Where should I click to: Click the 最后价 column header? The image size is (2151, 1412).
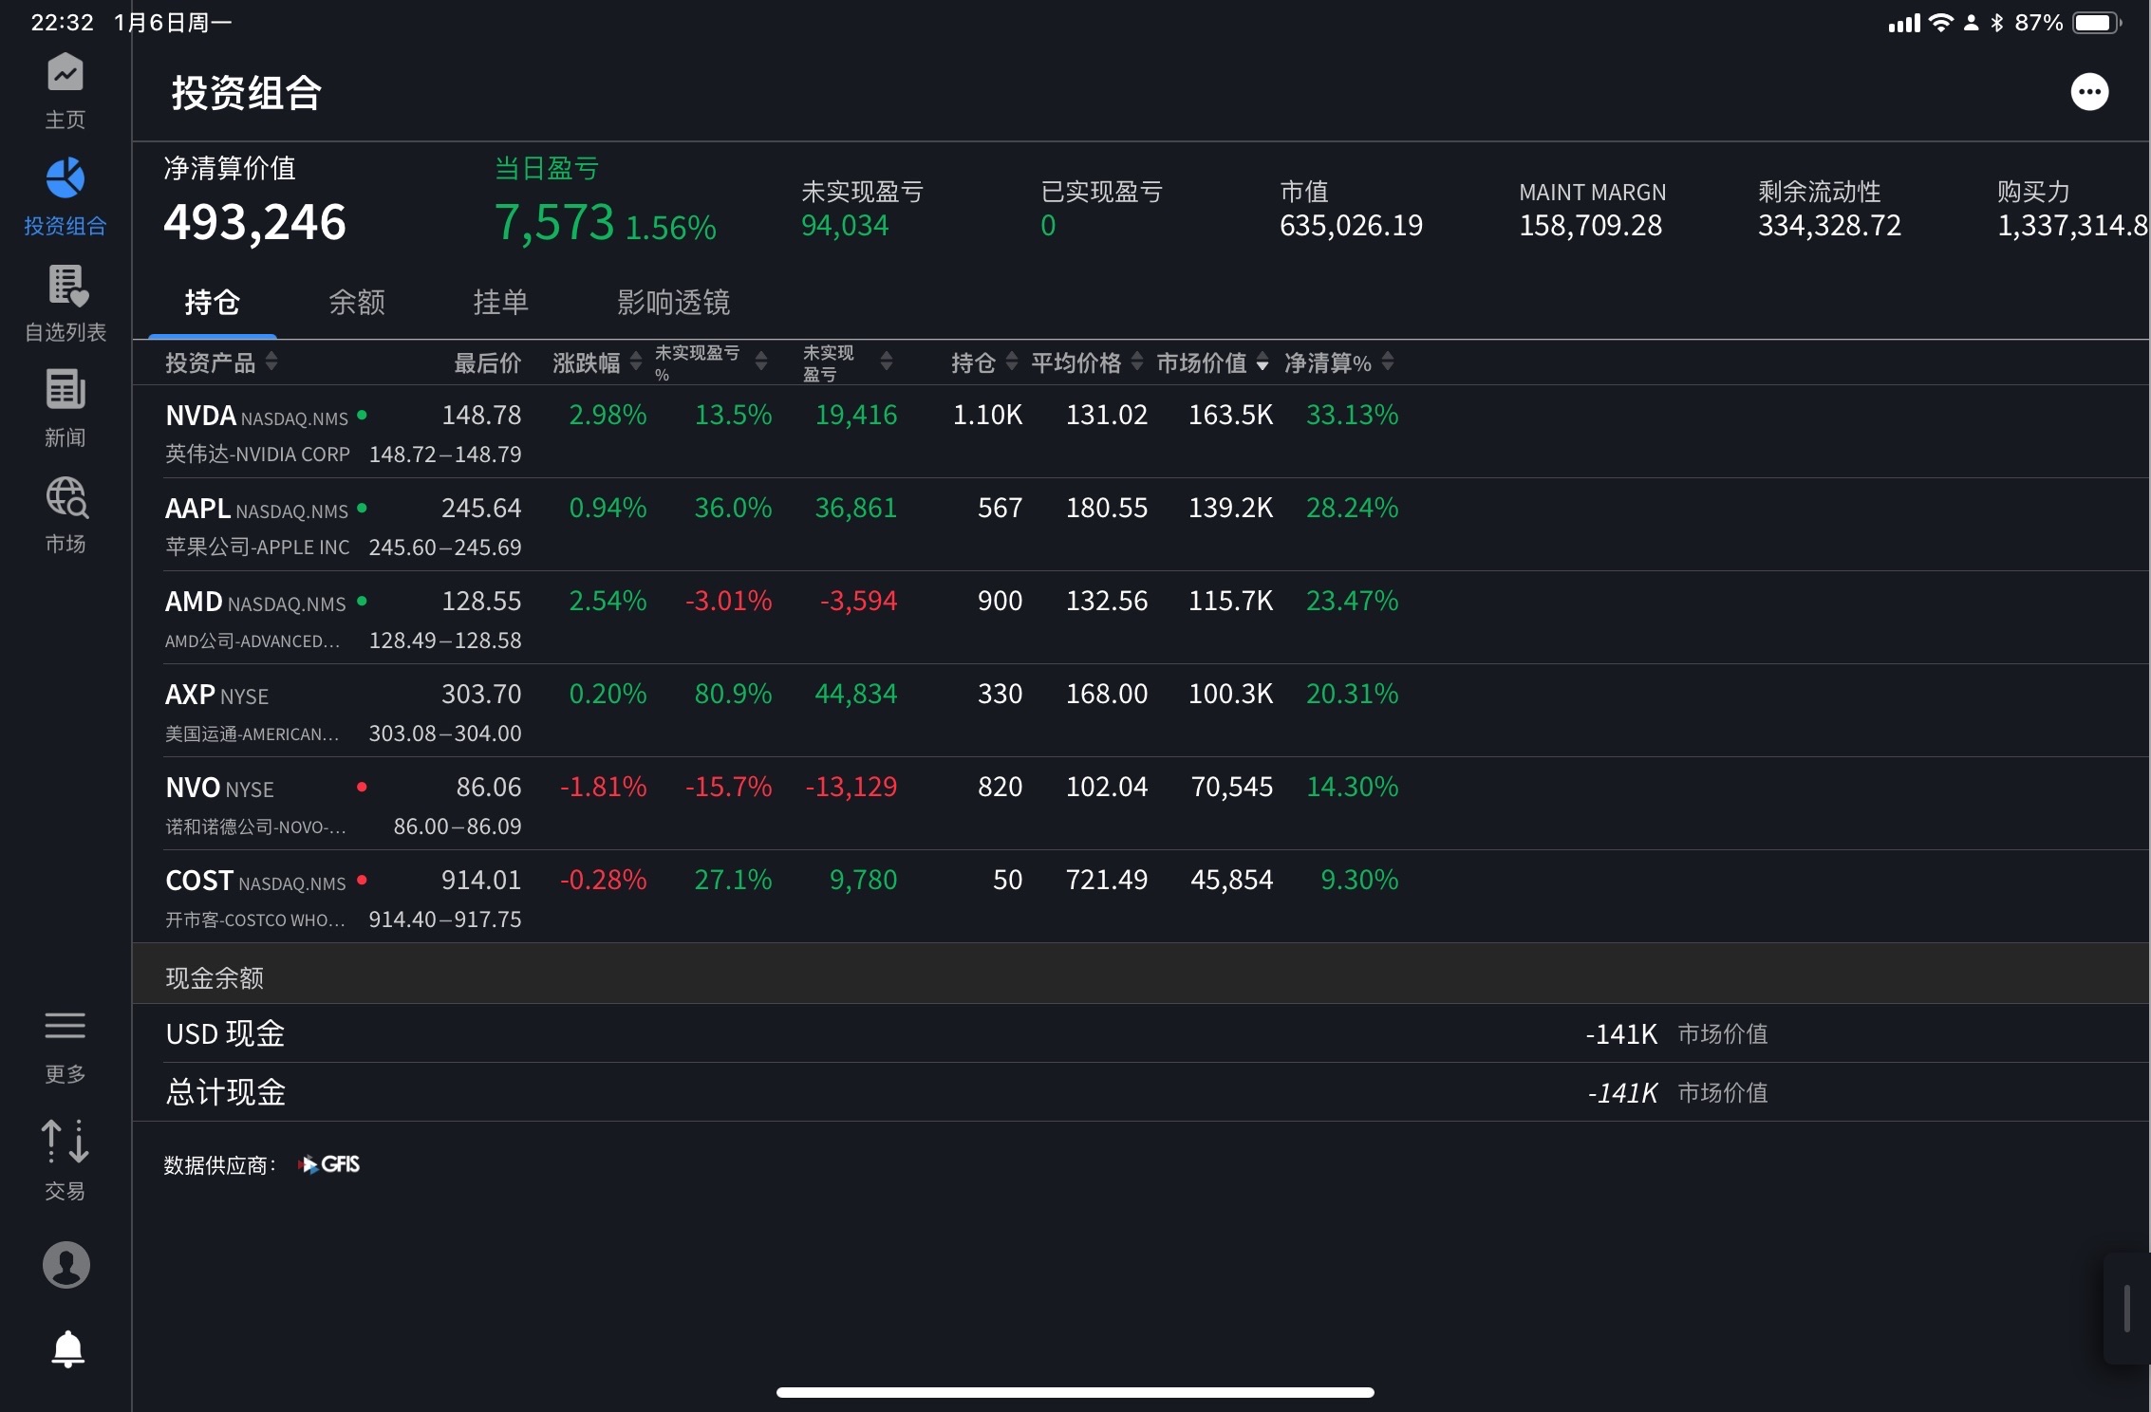(x=487, y=362)
